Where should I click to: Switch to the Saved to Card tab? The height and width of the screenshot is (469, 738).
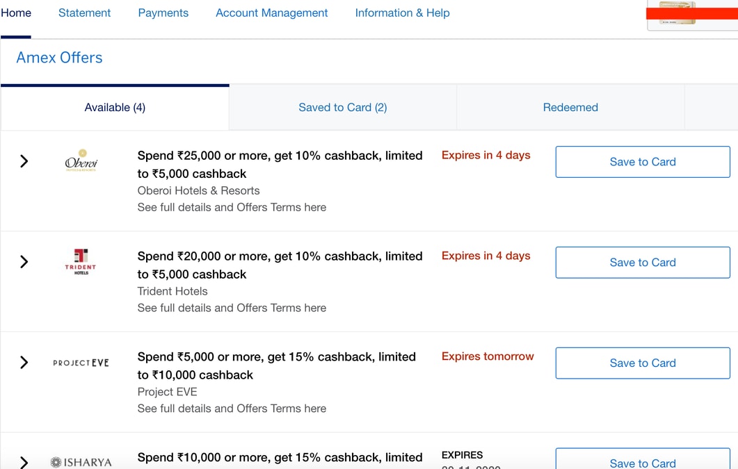tap(342, 107)
